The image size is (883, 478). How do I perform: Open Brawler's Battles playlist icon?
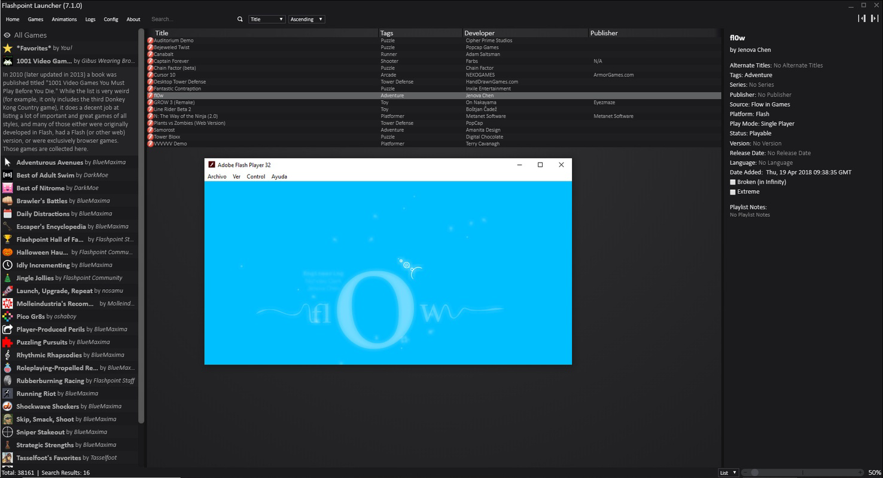[x=7, y=201]
